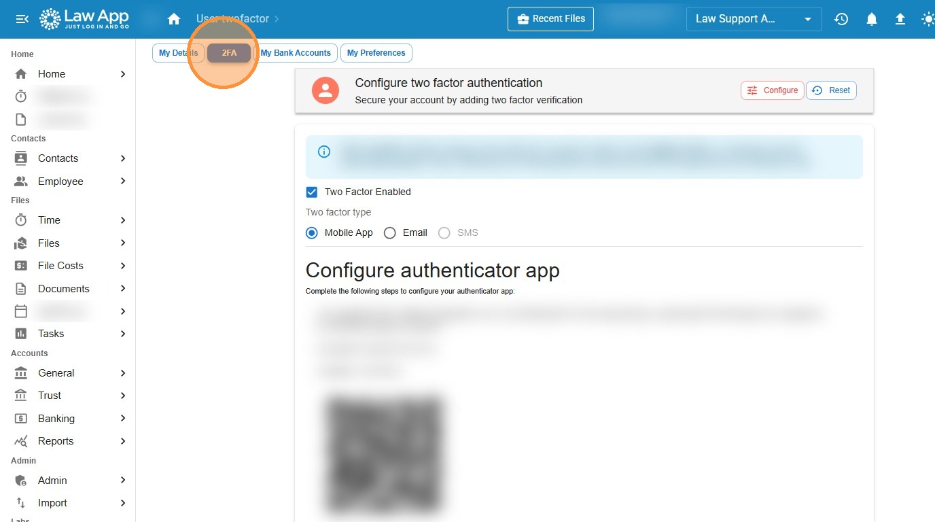
Task: Click the Tasks chart icon
Action: (21, 334)
